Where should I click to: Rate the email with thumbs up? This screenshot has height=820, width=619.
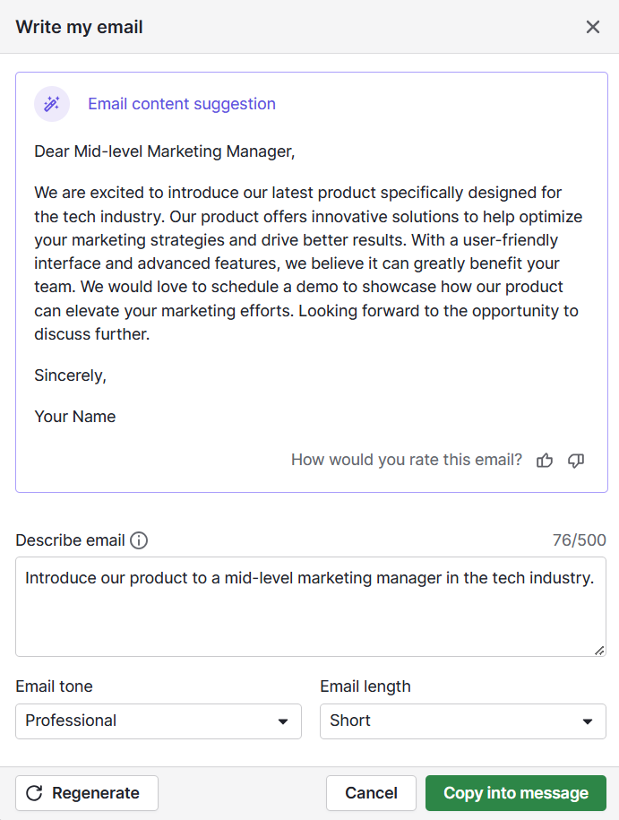[545, 461]
